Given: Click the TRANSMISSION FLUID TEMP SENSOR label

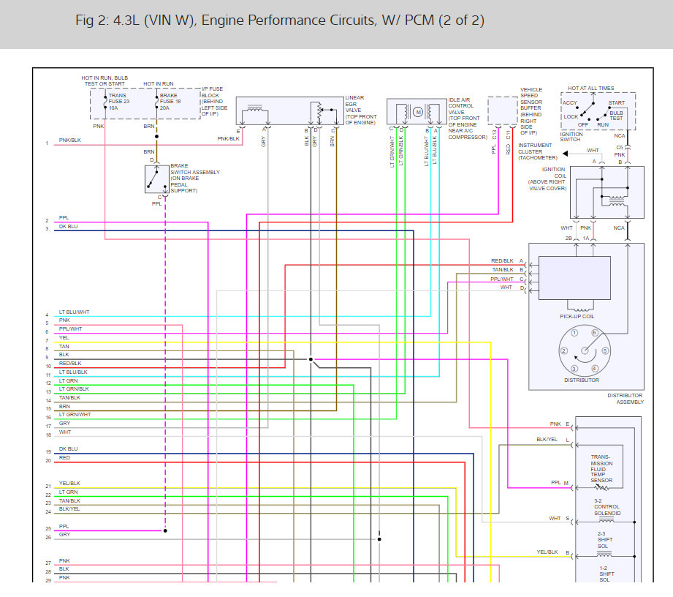Looking at the screenshot, I should coord(601,468).
